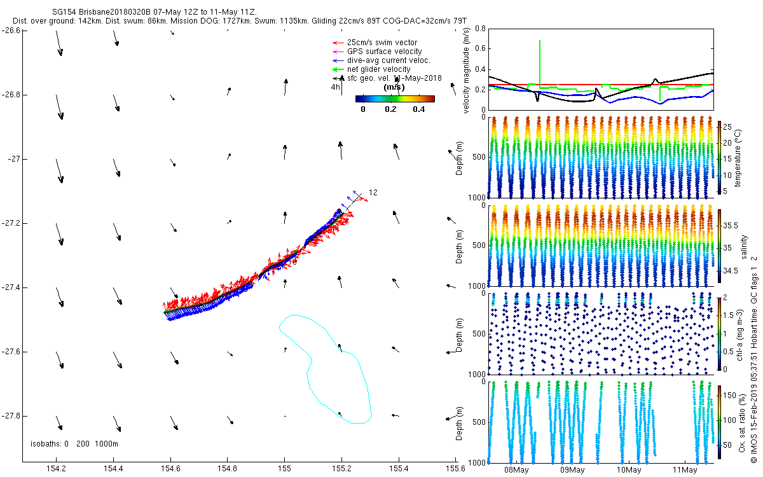The image size is (763, 477).
Task: Click the chl-a colorbar
Action: (720, 333)
